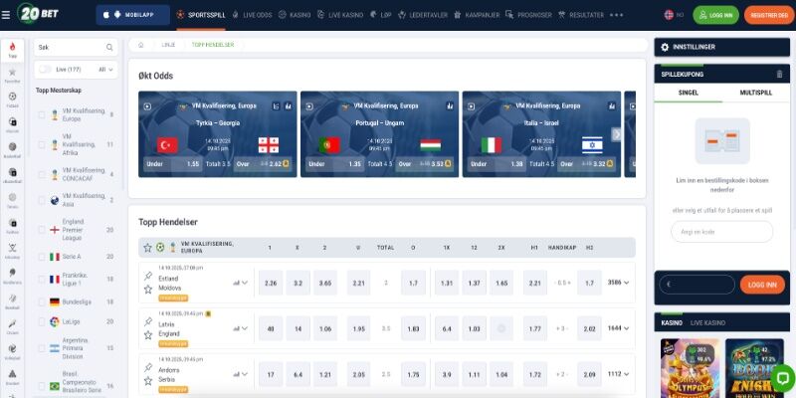Click the search magnifier icon in the sidebar
Image resolution: width=796 pixels, height=398 pixels.
(x=109, y=47)
